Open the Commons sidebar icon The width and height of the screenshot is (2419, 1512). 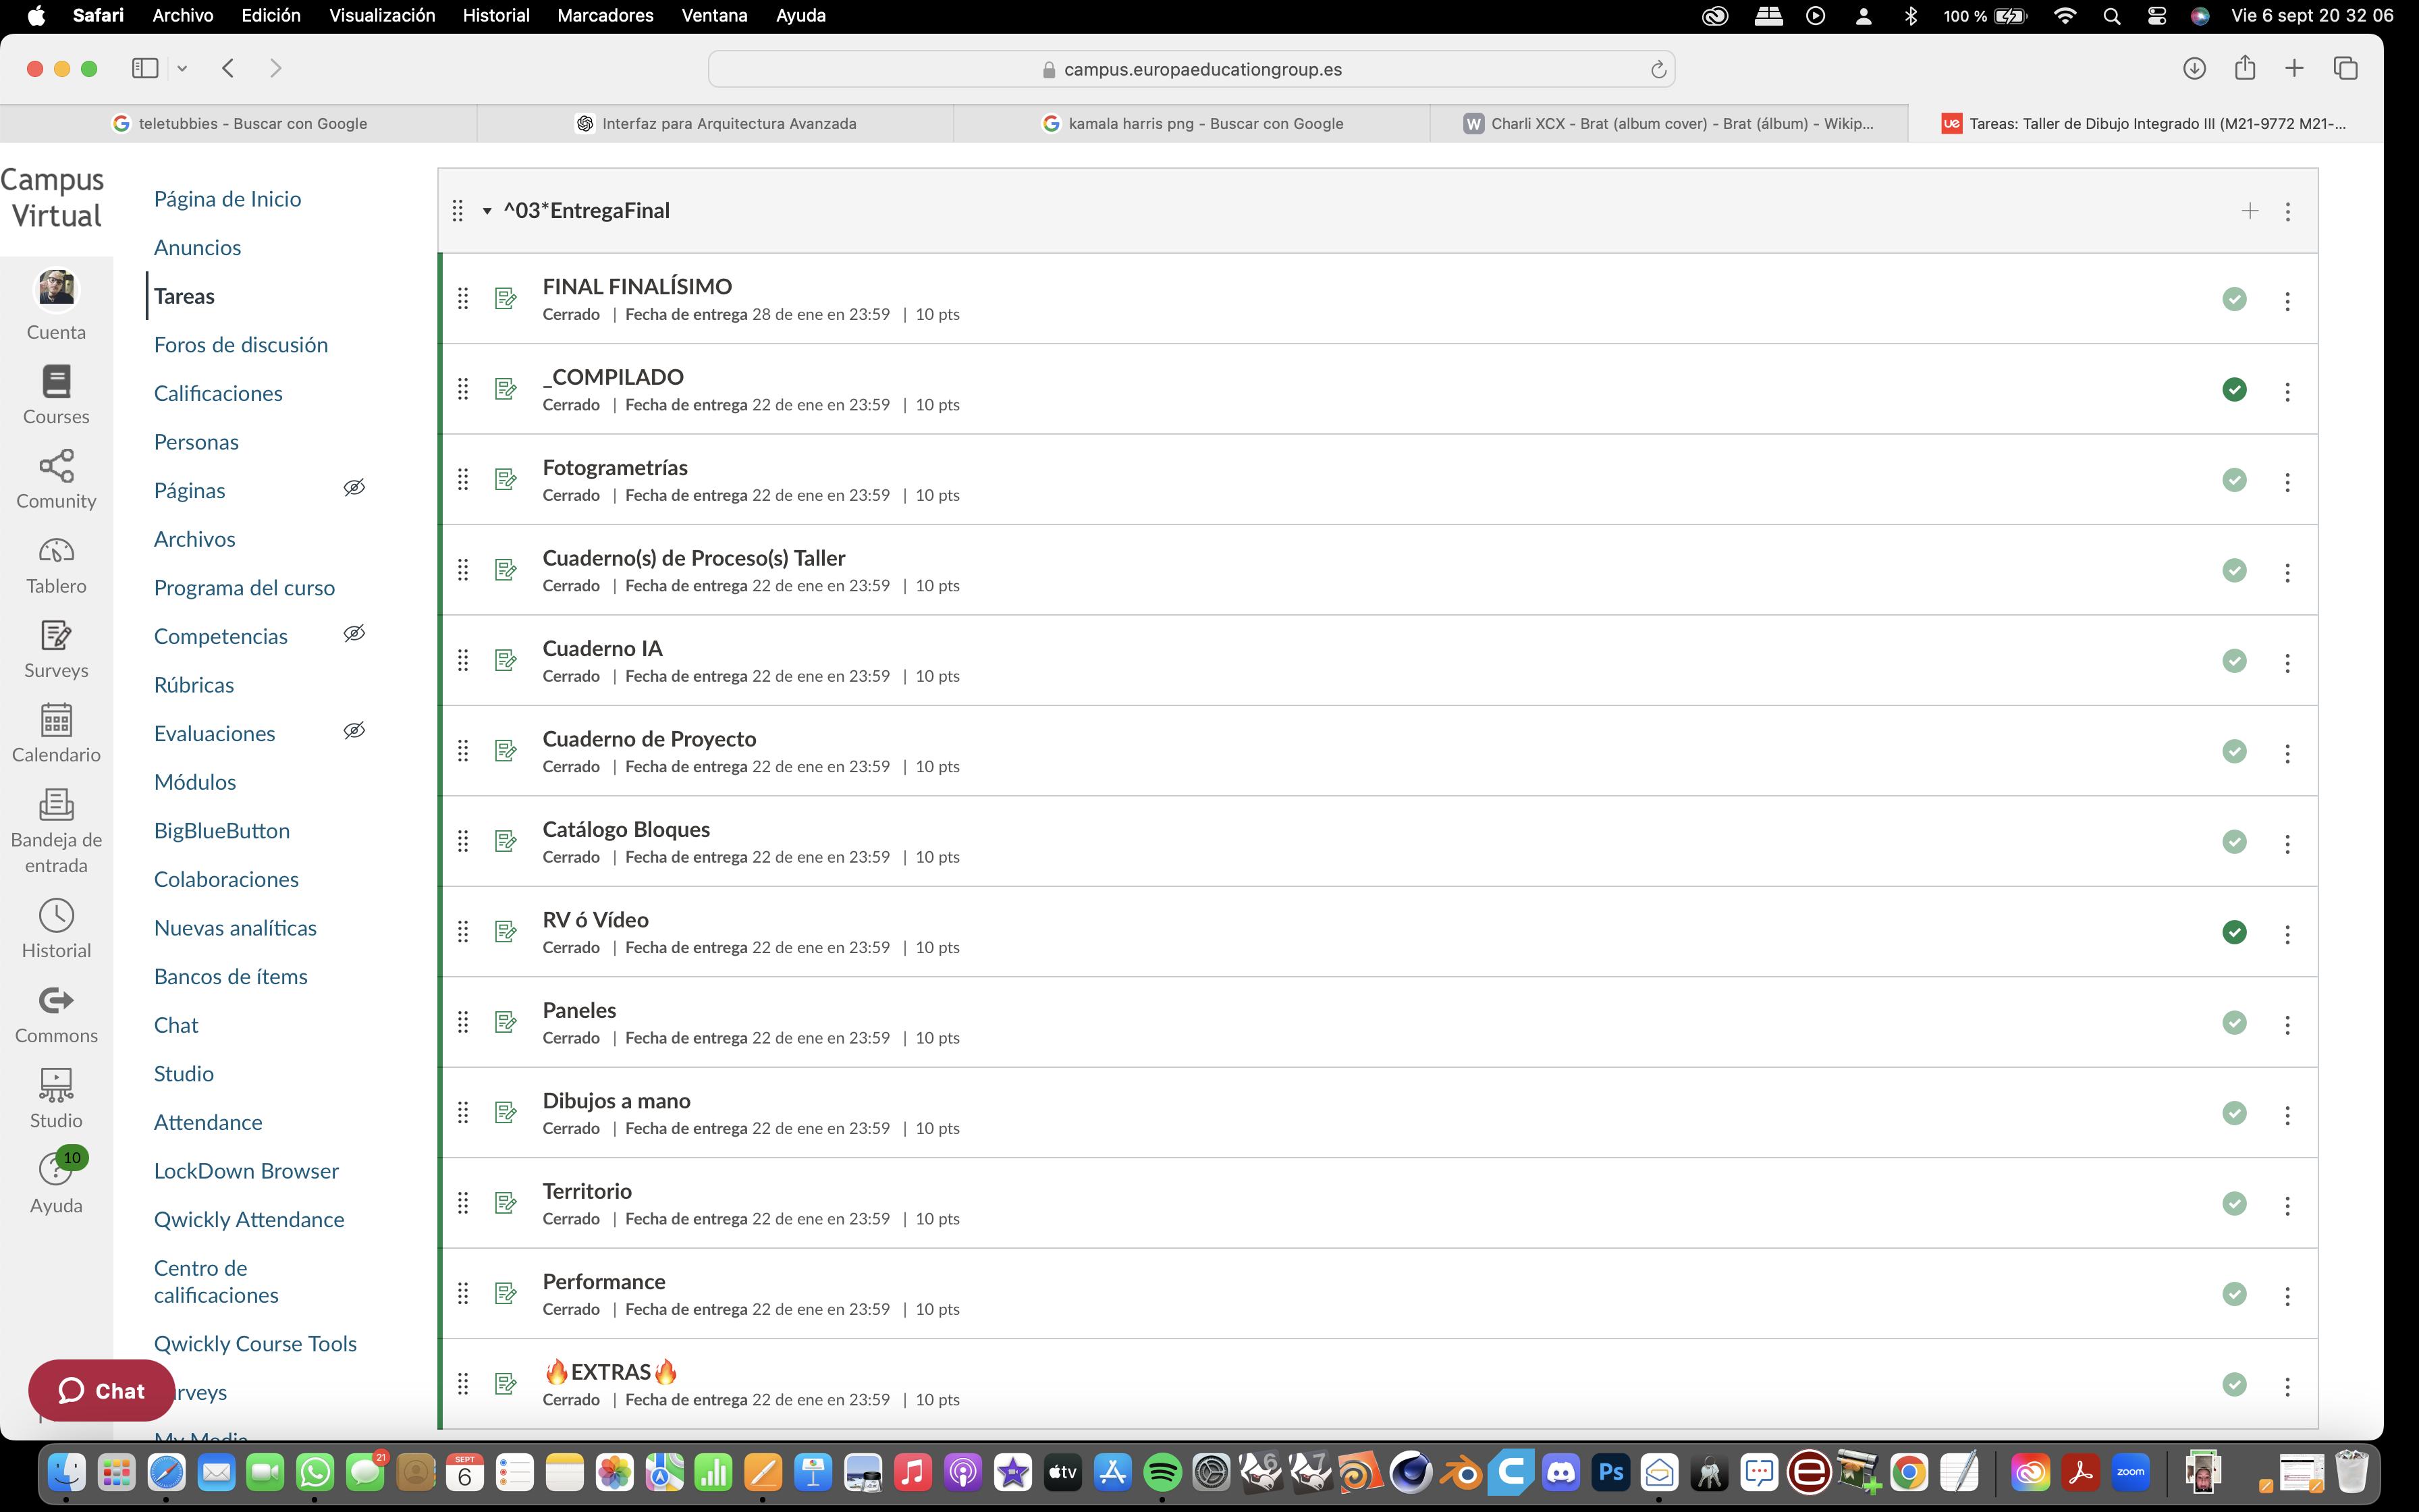point(56,1001)
